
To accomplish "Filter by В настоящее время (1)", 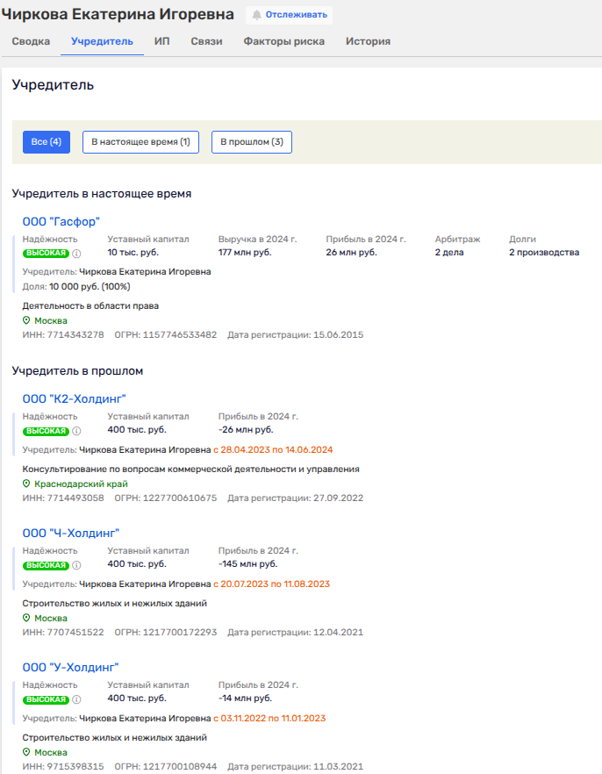I will coord(140,142).
